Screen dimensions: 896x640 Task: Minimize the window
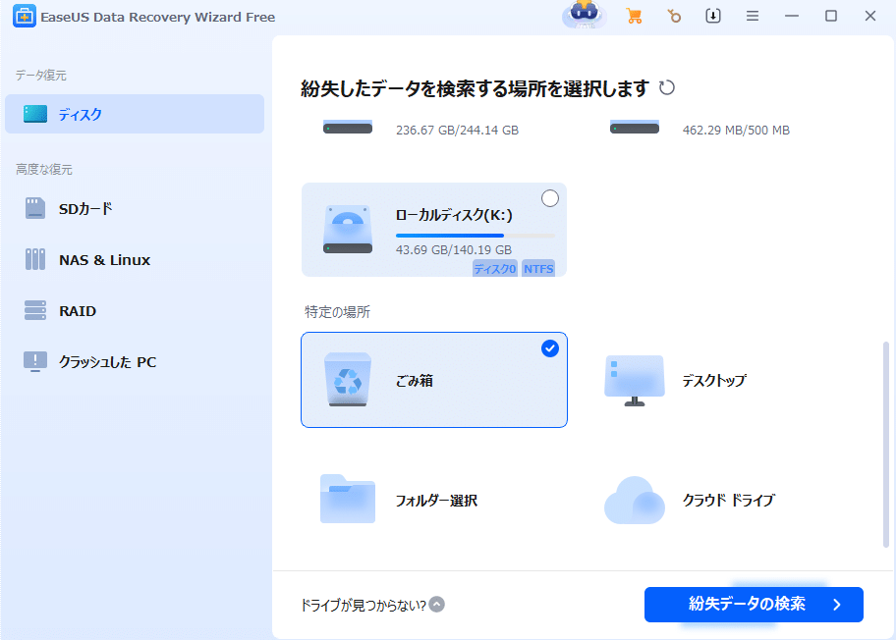coord(792,16)
